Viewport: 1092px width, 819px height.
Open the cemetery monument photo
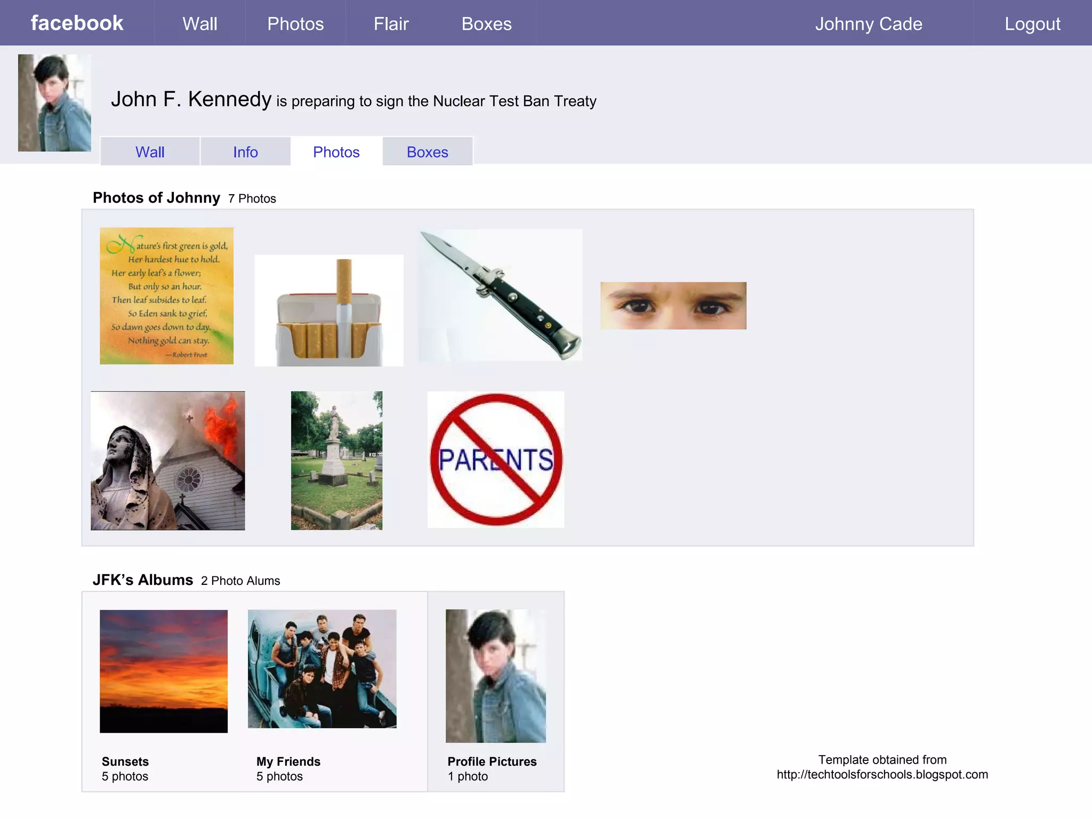point(336,461)
